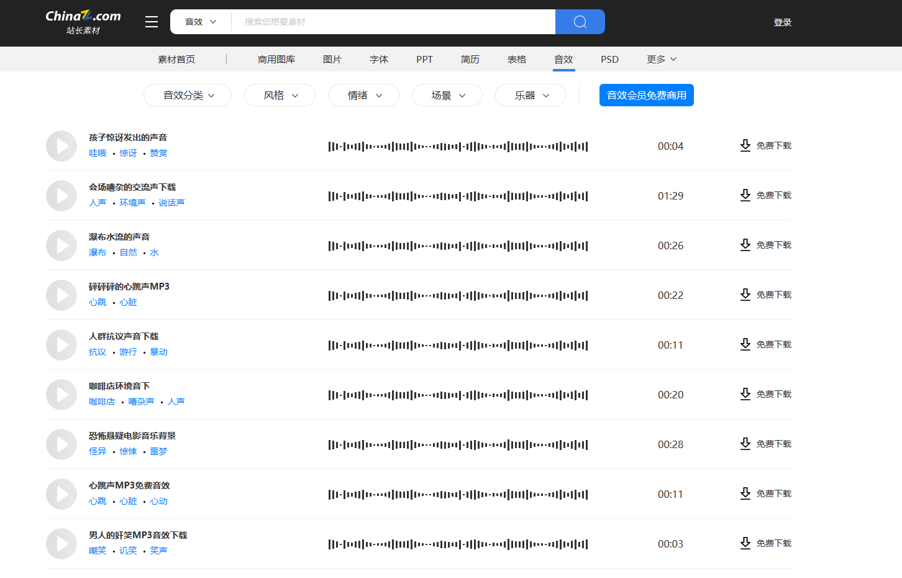Open the PPT category tab
The width and height of the screenshot is (902, 578).
[x=424, y=59]
